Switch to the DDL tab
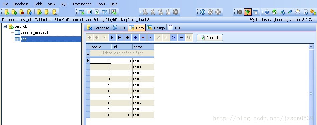The height and width of the screenshot is (125, 317). pos(175,28)
